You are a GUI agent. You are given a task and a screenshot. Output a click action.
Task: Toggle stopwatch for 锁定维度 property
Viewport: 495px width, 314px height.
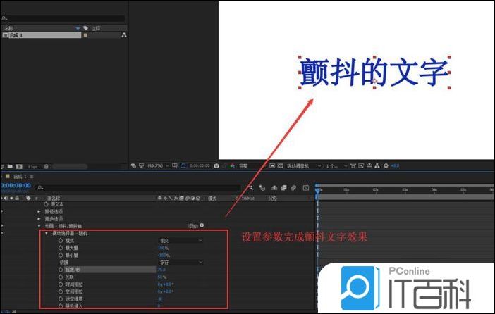61,299
